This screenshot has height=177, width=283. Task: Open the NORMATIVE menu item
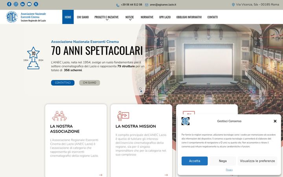click(147, 17)
